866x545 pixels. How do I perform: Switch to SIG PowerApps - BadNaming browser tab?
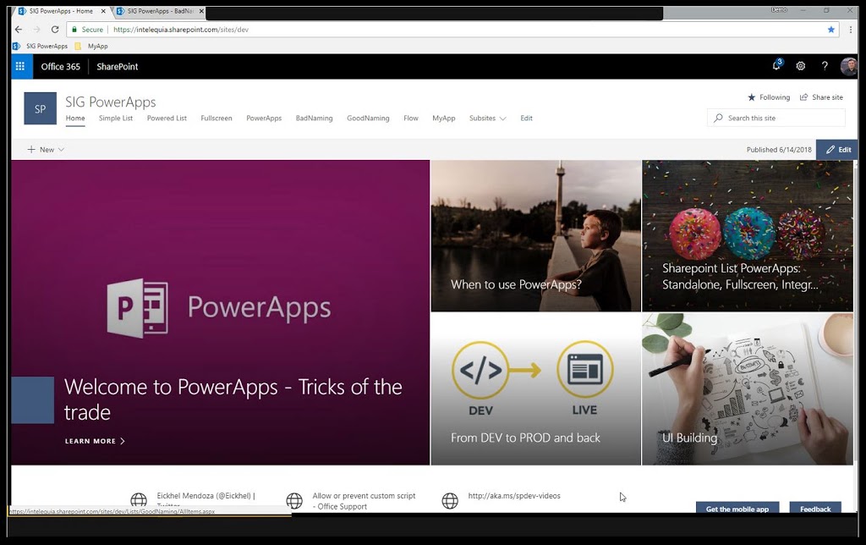click(x=160, y=11)
